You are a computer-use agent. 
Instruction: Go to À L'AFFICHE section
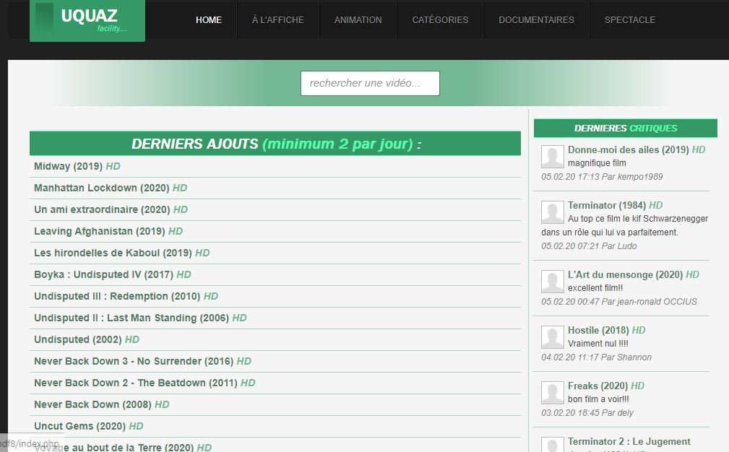click(x=278, y=20)
